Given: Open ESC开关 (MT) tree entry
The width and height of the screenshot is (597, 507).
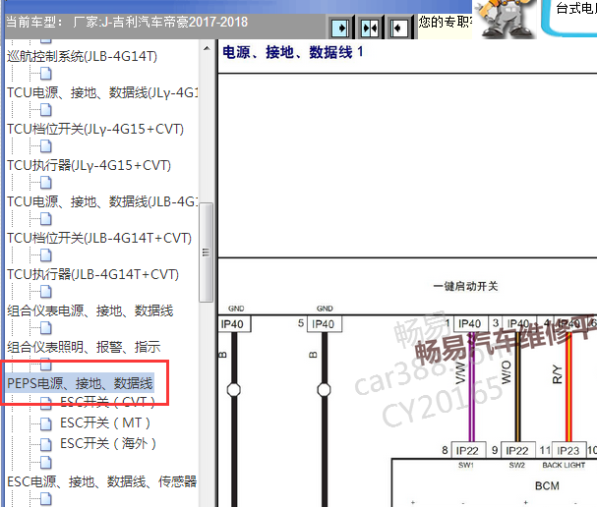Looking at the screenshot, I should [105, 422].
